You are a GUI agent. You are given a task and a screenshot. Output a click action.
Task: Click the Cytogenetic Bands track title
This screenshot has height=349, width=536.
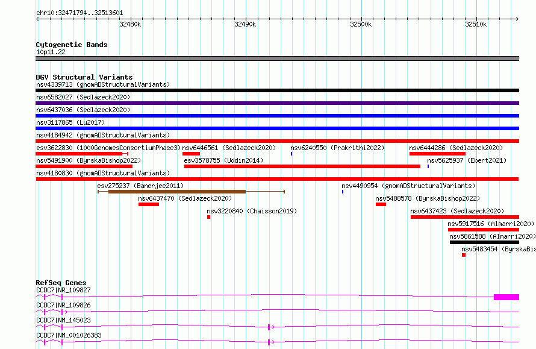pyautogui.click(x=72, y=45)
